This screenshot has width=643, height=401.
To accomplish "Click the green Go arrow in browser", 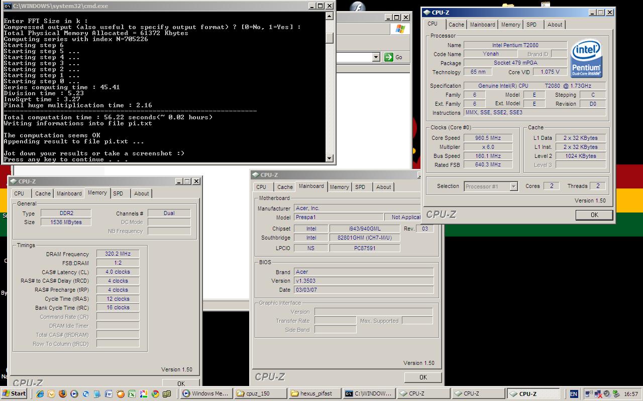I will 388,57.
